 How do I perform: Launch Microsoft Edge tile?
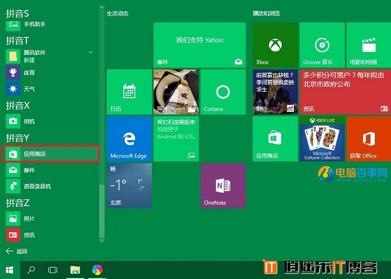coord(129,139)
